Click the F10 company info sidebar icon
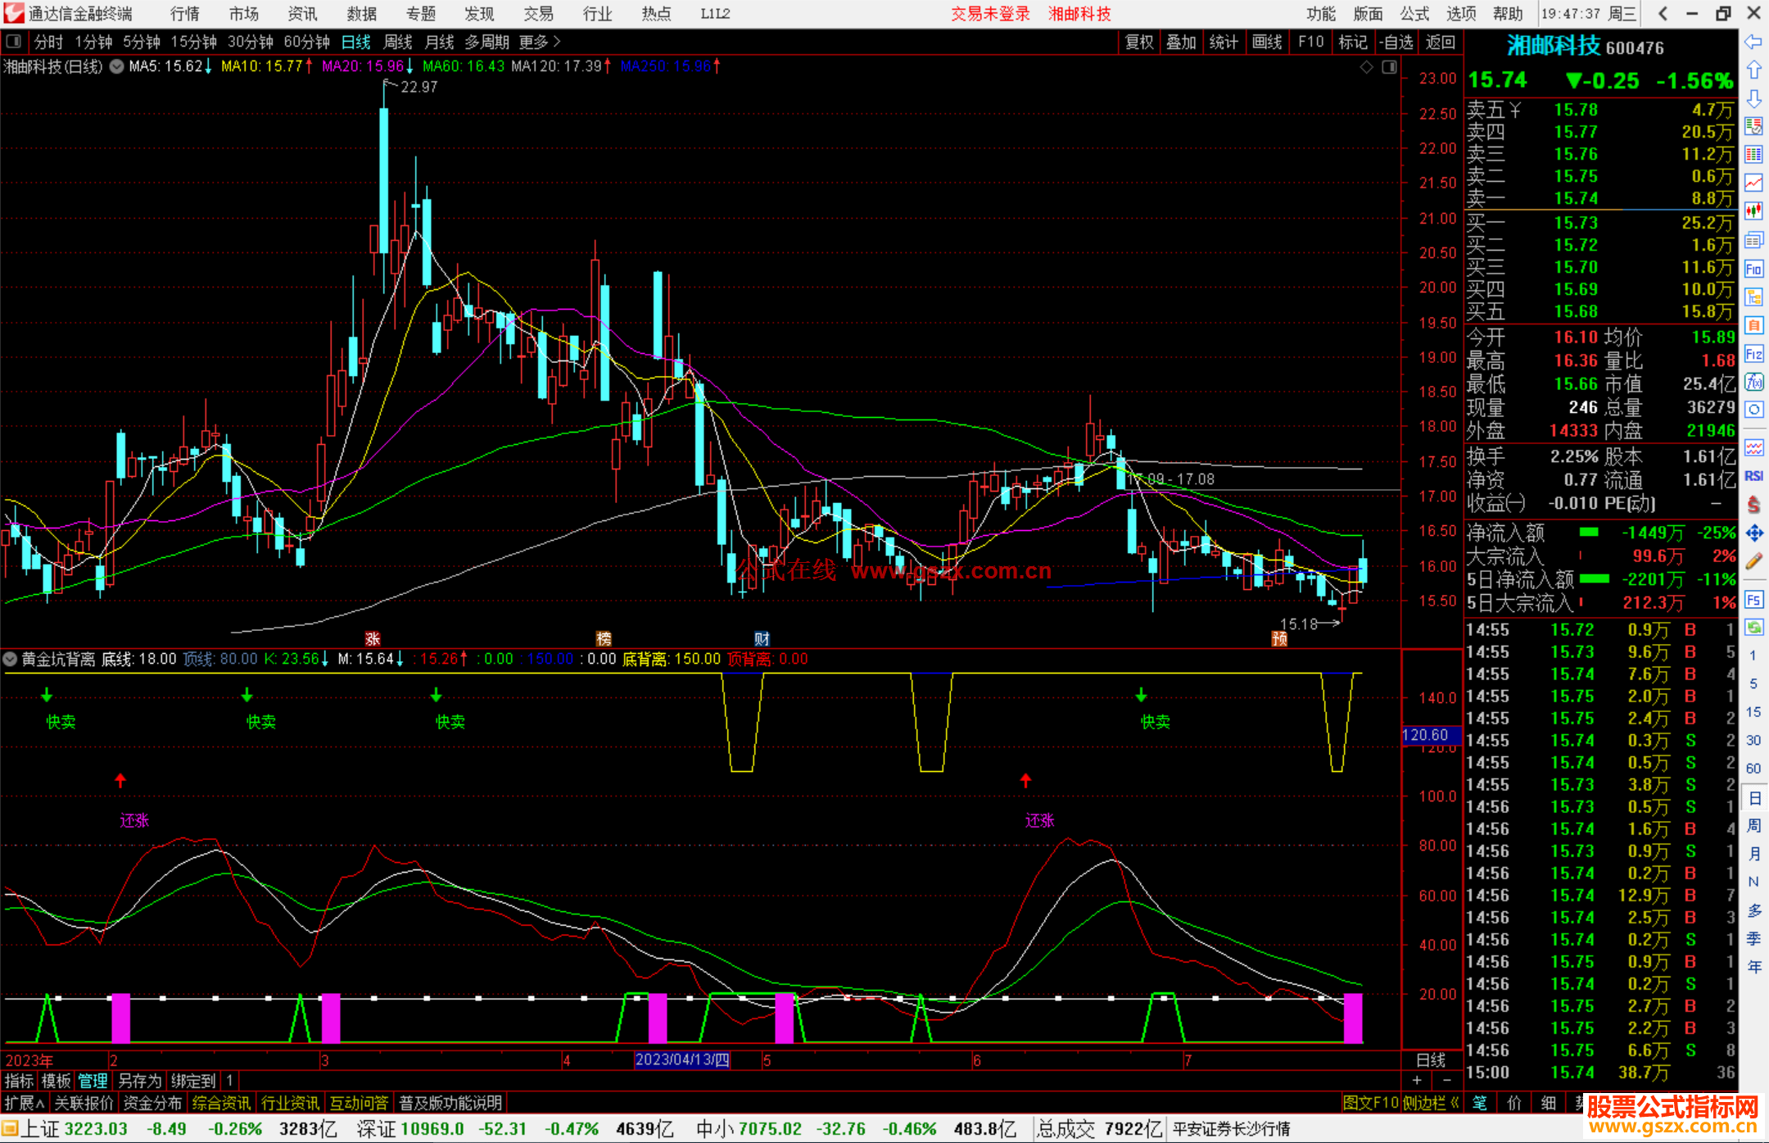The height and width of the screenshot is (1143, 1769). 1753,269
